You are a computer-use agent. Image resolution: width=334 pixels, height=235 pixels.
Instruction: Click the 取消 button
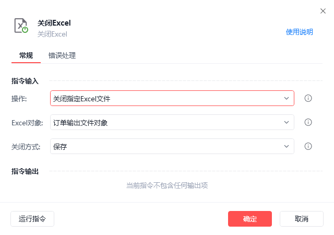tap(302, 219)
